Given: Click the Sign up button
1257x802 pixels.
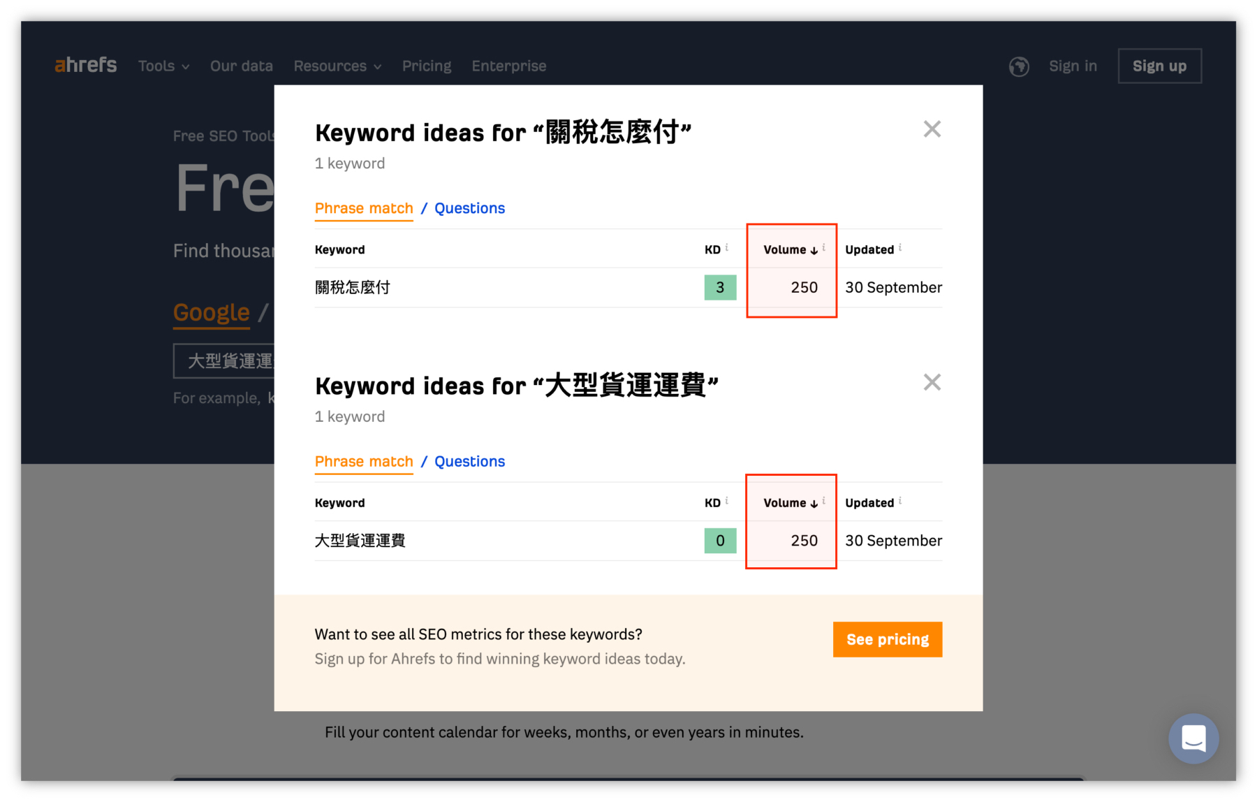Looking at the screenshot, I should (x=1159, y=66).
